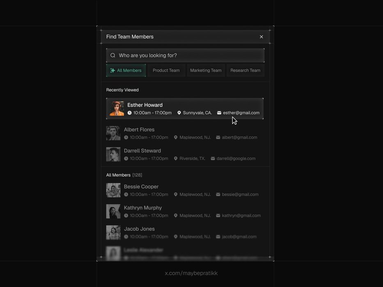This screenshot has width=383, height=287.
Task: Focus the 'Who are you looking for?' field
Action: point(189,55)
